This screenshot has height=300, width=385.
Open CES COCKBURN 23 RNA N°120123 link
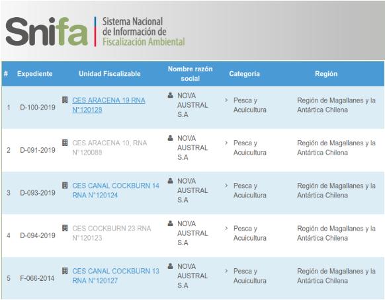pos(112,233)
